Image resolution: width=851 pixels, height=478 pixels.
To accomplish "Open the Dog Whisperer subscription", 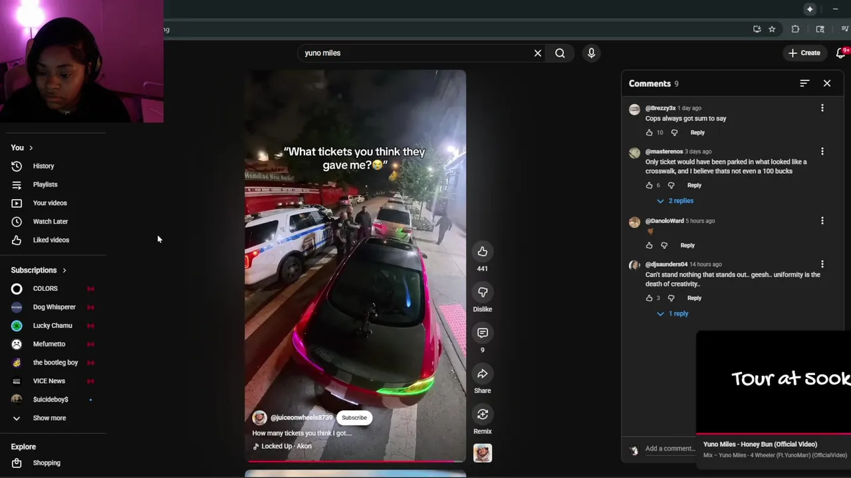I will point(53,307).
